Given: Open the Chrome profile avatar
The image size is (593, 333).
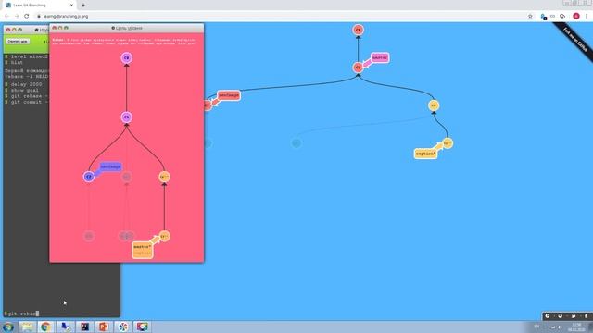Looking at the screenshot, I should (x=576, y=17).
